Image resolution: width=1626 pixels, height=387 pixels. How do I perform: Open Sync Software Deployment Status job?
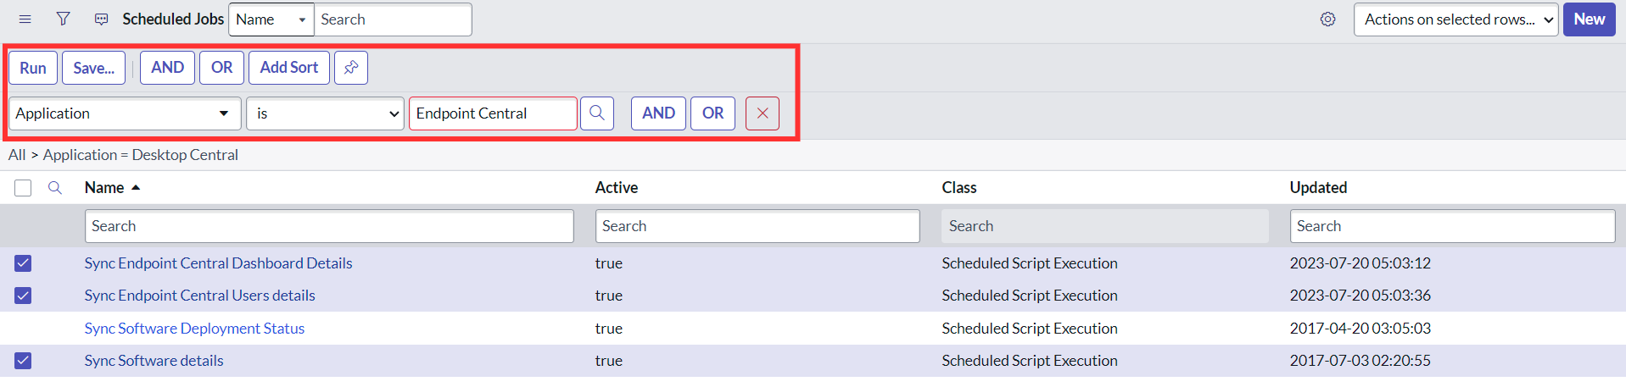194,329
